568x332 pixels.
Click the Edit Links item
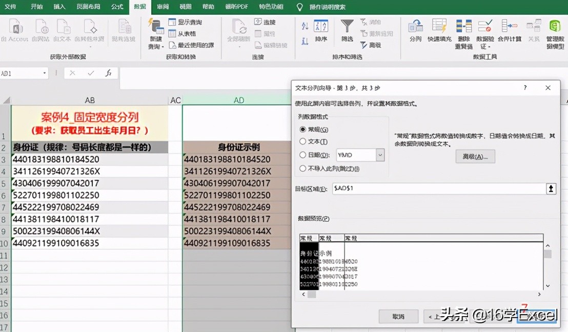point(271,45)
